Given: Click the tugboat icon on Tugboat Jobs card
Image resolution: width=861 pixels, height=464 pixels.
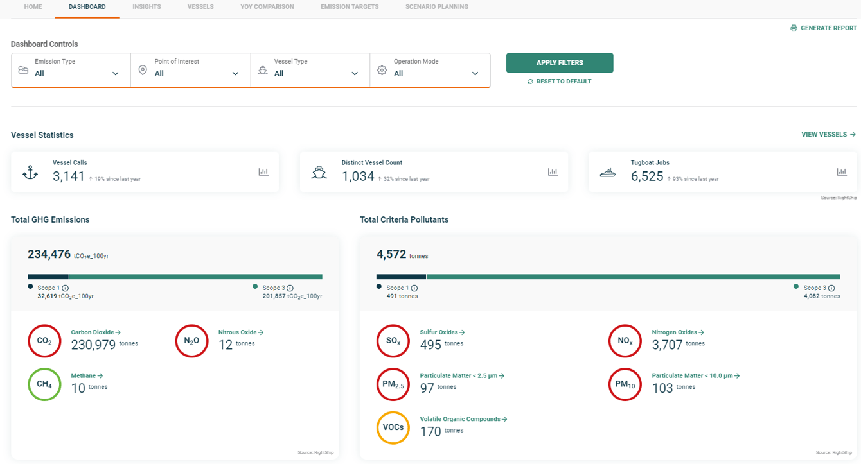Looking at the screenshot, I should pyautogui.click(x=608, y=171).
